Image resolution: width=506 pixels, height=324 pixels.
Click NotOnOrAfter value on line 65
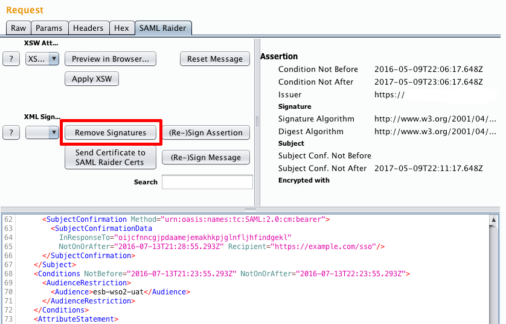[x=169, y=247]
